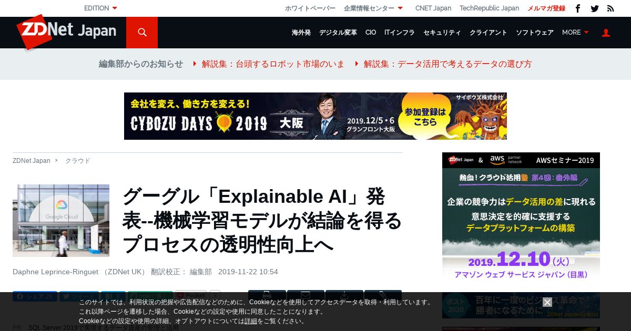Click the Google Cloud article thumbnail

point(61,221)
